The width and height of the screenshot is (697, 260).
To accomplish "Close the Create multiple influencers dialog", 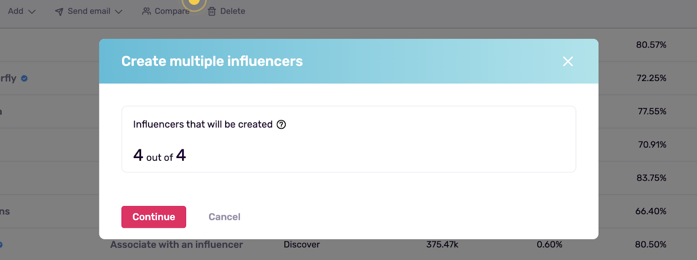I will point(568,61).
